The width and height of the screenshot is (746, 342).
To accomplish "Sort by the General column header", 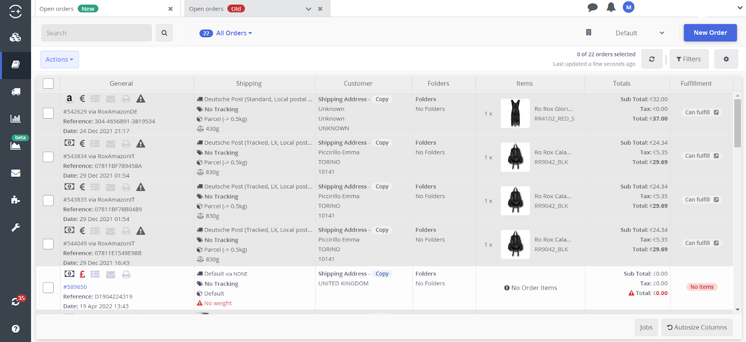I will [121, 84].
